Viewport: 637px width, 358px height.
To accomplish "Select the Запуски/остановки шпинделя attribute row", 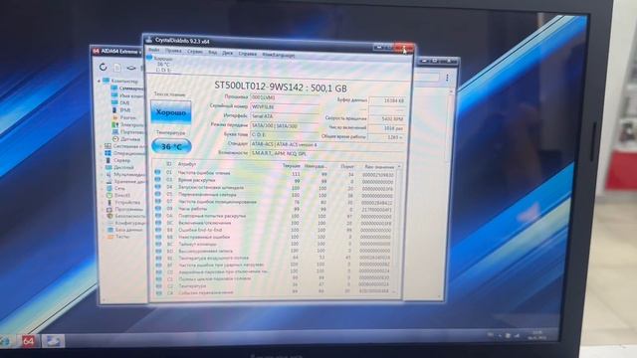I will coord(275,188).
